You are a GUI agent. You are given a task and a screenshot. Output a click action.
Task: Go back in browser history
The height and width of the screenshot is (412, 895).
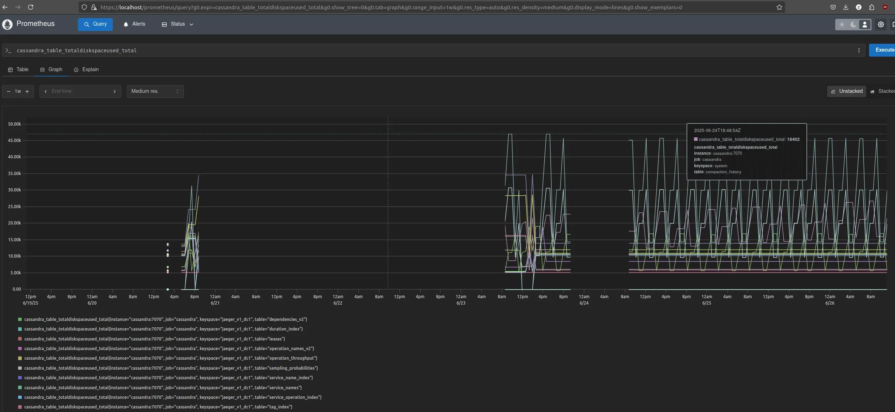(x=5, y=7)
